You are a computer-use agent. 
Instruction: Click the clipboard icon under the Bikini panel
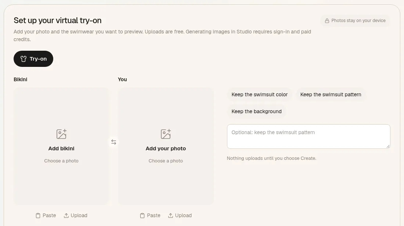pos(38,215)
